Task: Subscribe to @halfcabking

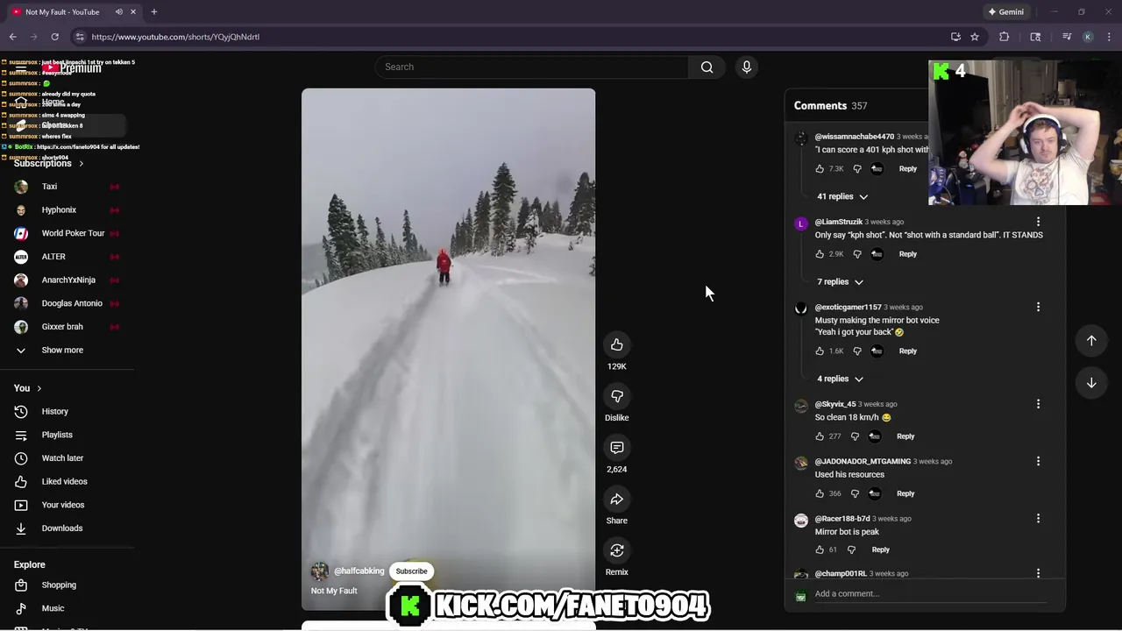Action: (x=411, y=571)
